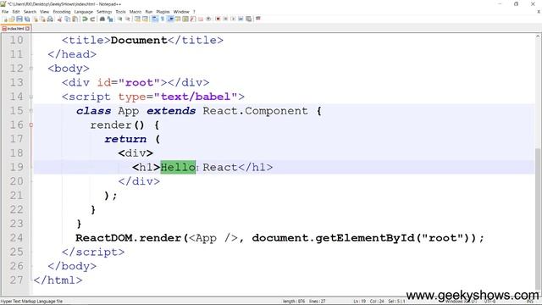The width and height of the screenshot is (542, 305).
Task: Open the Language menu
Action: [84, 12]
